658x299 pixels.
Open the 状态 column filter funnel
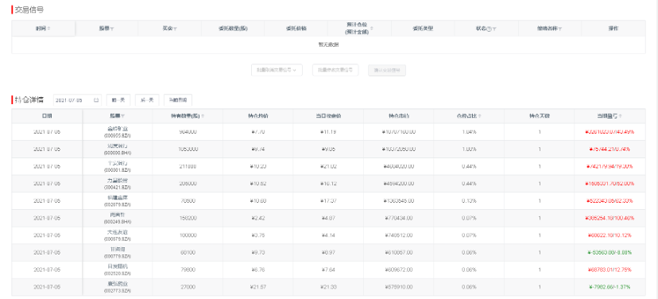coord(494,29)
